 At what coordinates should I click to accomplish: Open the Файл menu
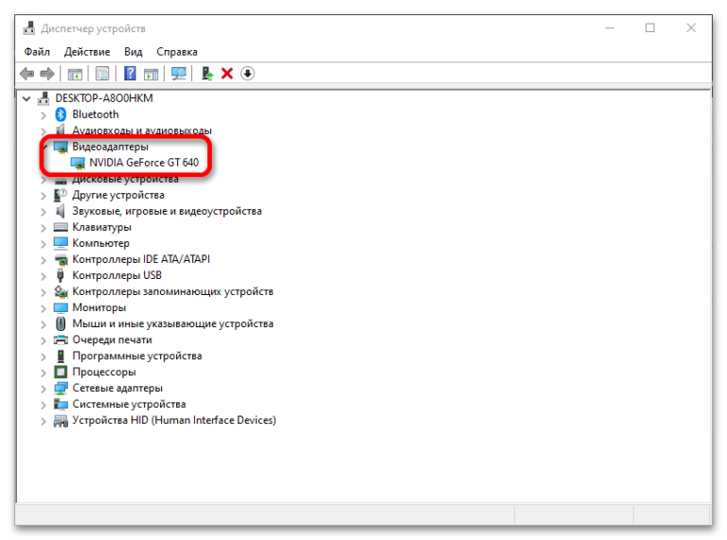pyautogui.click(x=38, y=51)
